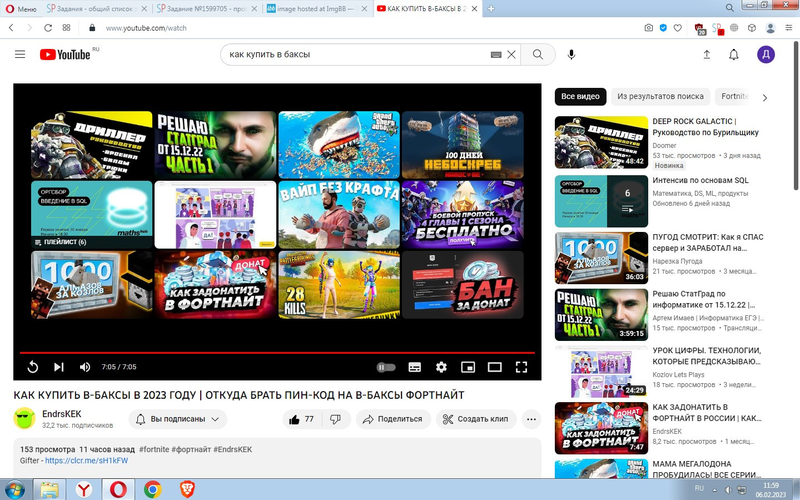Reload the page
The image size is (800, 500).
48,28
